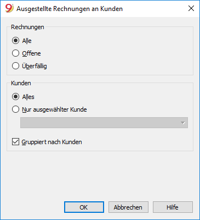This screenshot has width=200, height=220.
Task: Click the Gruppiert nach Kunden label text
Action: [52, 142]
